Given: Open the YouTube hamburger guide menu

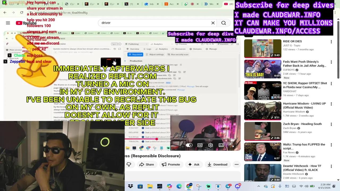Looking at the screenshot, I should point(8,23).
